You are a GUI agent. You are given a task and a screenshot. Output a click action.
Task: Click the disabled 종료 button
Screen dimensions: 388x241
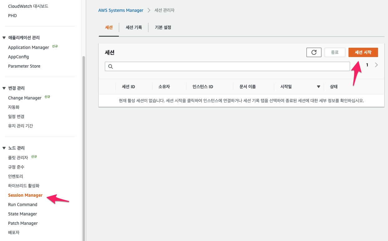coord(335,52)
